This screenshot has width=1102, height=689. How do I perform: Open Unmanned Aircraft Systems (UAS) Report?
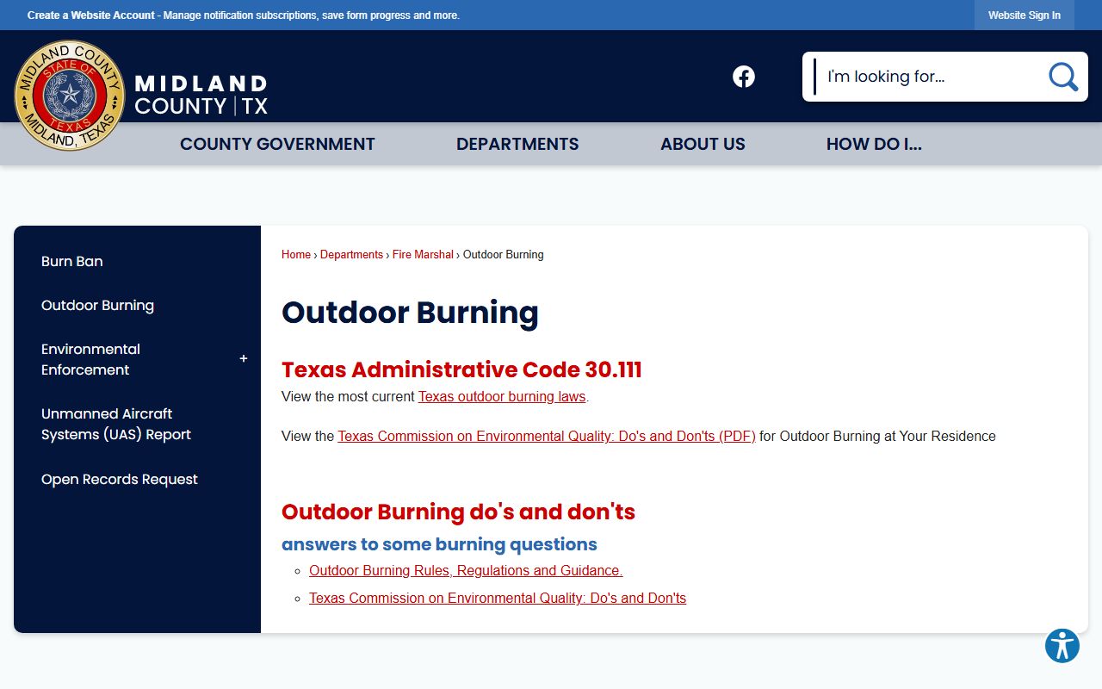116,425
